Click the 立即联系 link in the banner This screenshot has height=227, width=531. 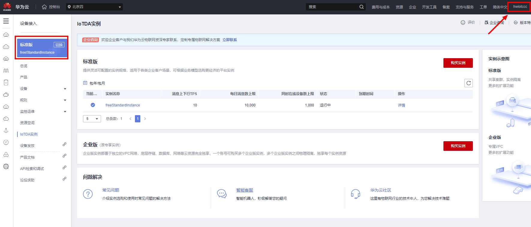(x=230, y=40)
